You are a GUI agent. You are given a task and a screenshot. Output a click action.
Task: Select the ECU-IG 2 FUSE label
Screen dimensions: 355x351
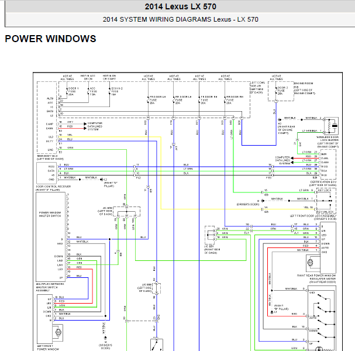(117, 91)
